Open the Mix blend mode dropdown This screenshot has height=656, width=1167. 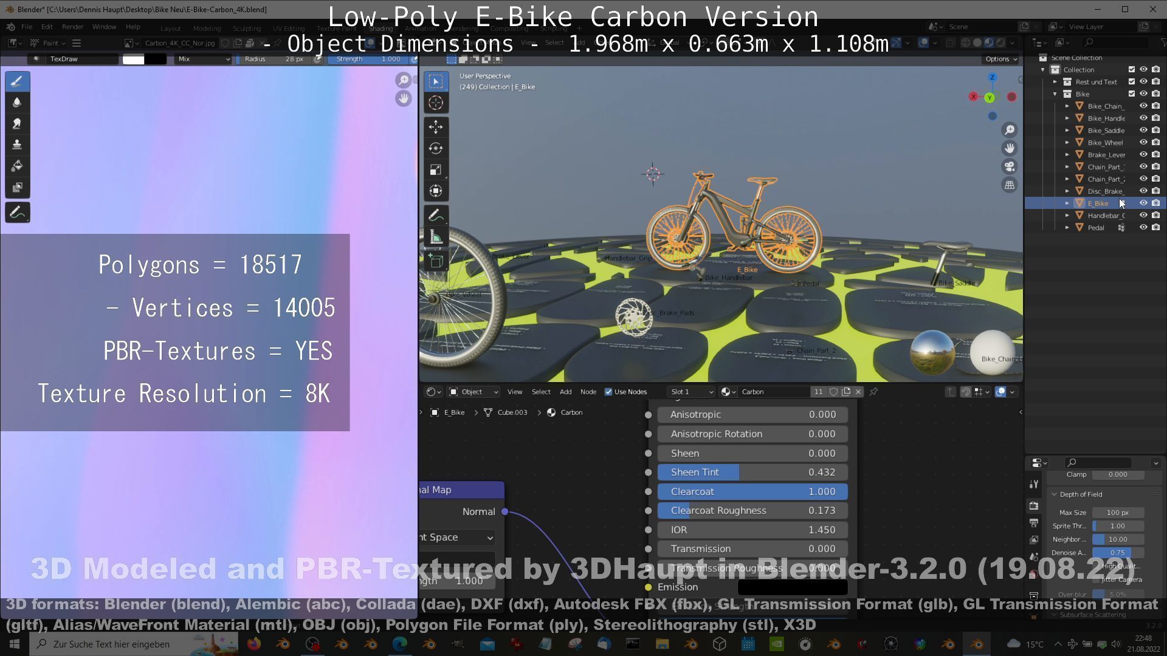pyautogui.click(x=204, y=59)
